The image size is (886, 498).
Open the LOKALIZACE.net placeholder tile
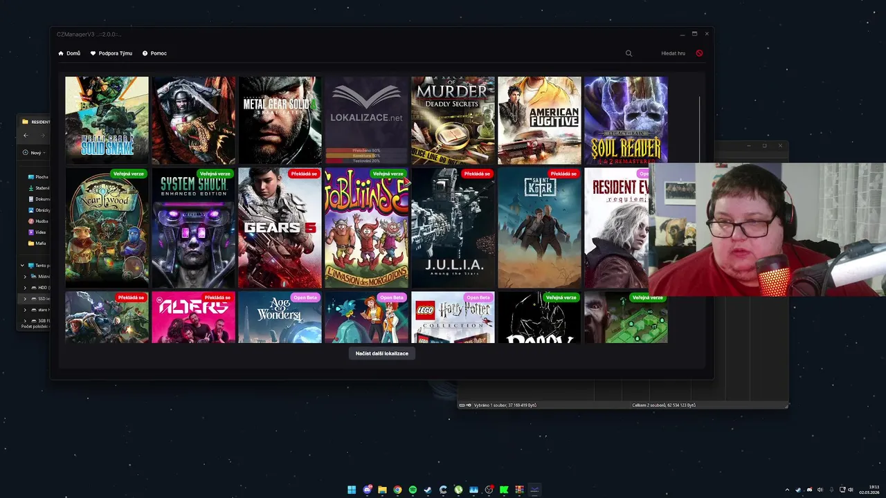tap(366, 120)
